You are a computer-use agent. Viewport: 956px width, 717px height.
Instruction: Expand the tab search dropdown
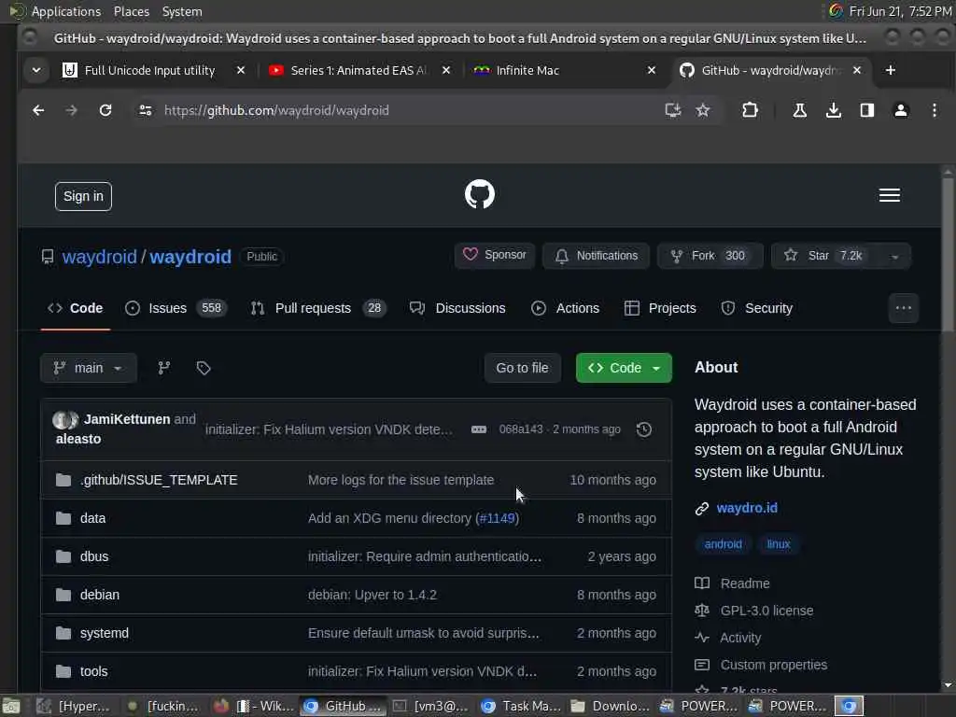click(36, 70)
